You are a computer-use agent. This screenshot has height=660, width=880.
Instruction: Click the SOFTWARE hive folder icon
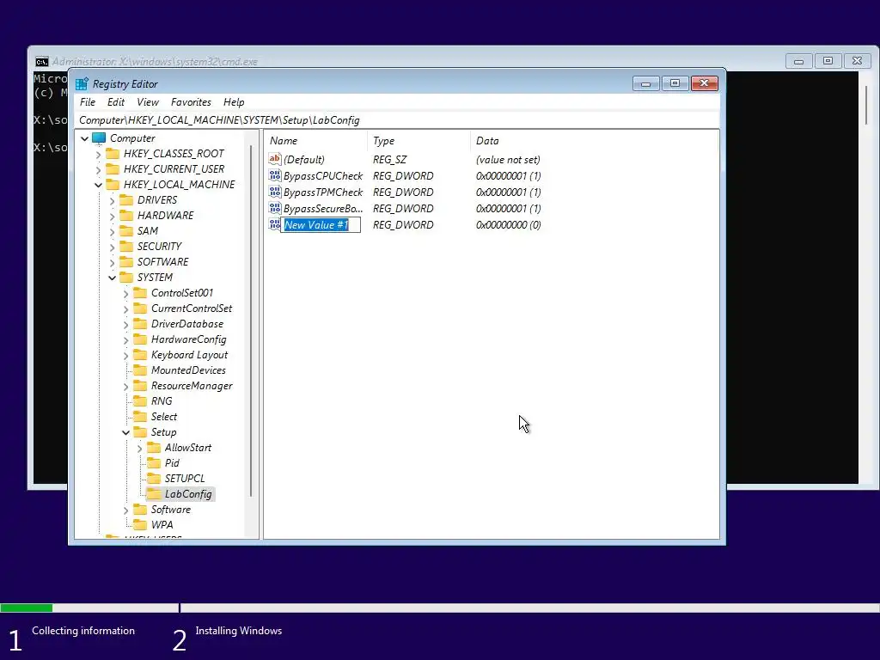[127, 262]
